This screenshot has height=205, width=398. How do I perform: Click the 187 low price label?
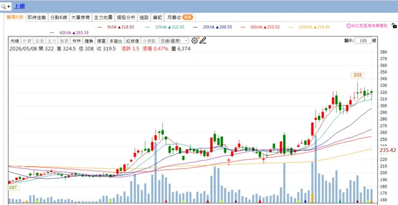pyautogui.click(x=13, y=188)
